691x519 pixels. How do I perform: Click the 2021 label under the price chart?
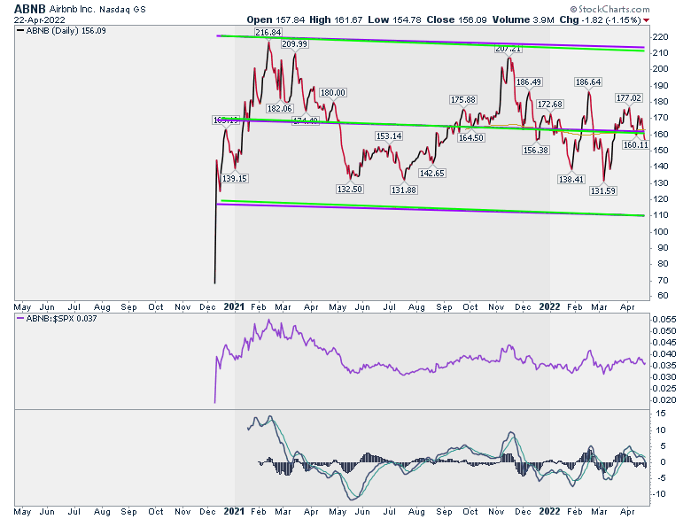pos(234,306)
